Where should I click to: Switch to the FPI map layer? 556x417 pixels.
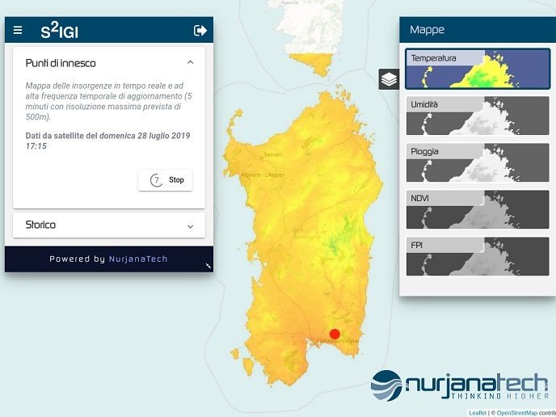(x=477, y=255)
